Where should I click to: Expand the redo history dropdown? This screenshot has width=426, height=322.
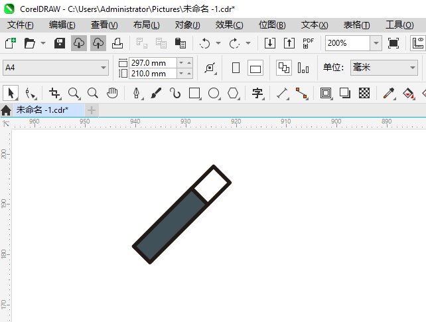click(248, 43)
